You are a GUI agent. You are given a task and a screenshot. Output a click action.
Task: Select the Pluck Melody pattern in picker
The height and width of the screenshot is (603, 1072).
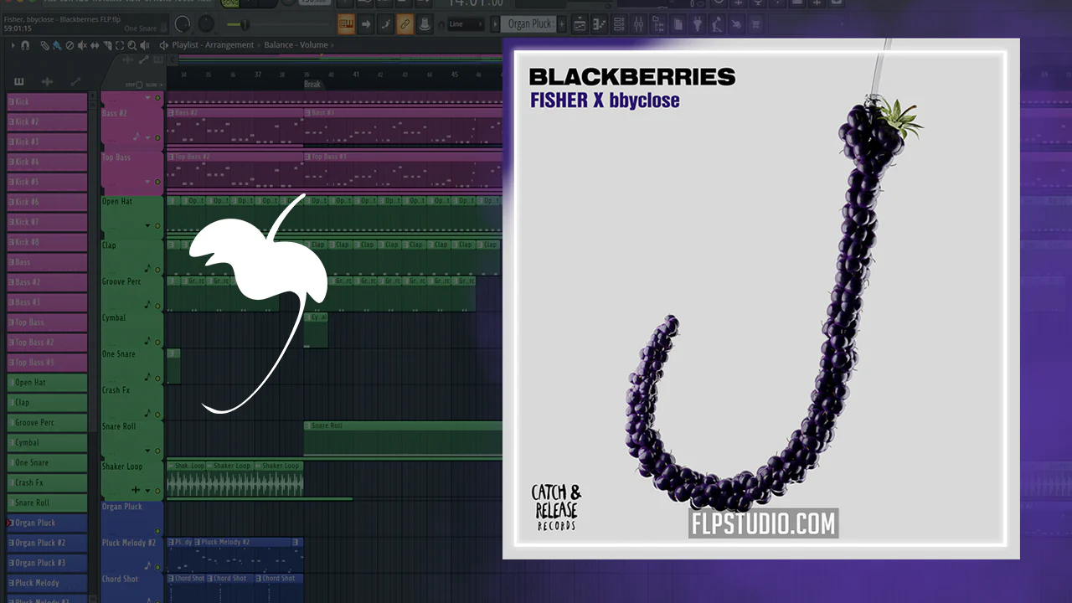[x=47, y=584]
